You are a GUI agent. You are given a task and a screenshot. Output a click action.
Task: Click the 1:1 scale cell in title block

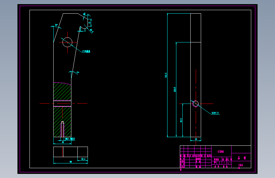[229, 163]
